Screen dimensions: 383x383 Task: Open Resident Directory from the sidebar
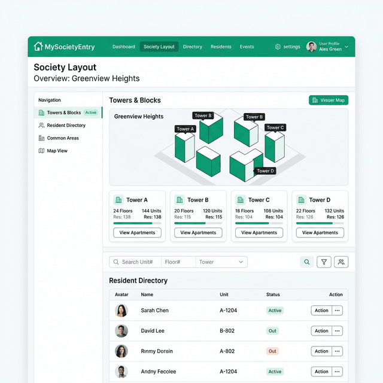tap(66, 126)
